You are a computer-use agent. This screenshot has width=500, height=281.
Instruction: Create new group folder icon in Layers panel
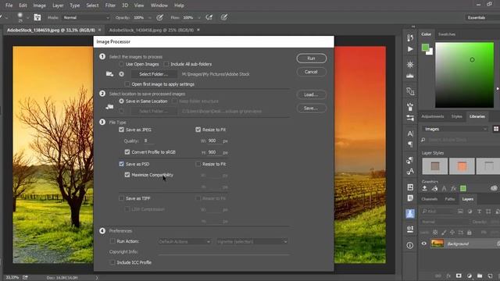coord(480,276)
